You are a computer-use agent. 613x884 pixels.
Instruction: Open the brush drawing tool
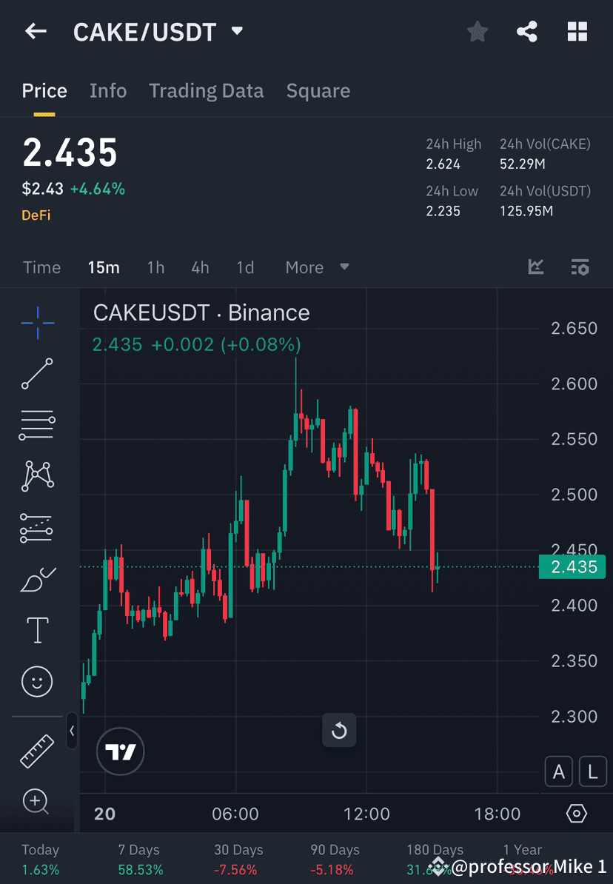[37, 579]
